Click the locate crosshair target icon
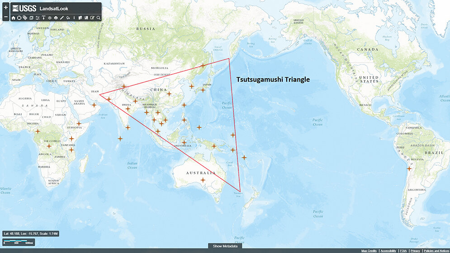This screenshot has height=253, width=450. point(19,18)
